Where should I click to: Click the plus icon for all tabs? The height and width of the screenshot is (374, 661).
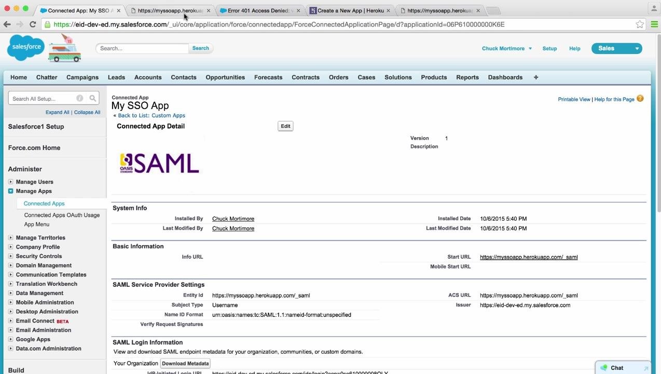(536, 77)
